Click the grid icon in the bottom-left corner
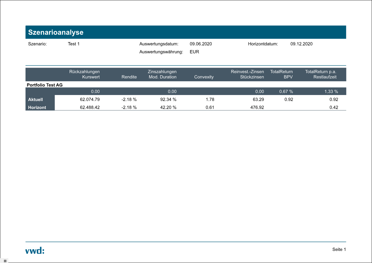 [5, 261]
